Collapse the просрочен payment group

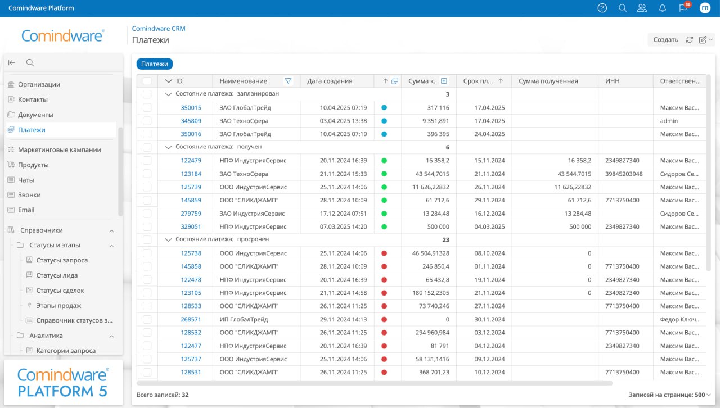(168, 239)
